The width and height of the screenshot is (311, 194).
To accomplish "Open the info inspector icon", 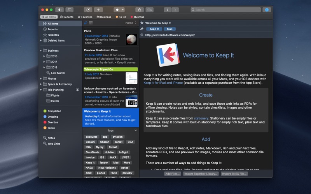I will click(x=266, y=10).
